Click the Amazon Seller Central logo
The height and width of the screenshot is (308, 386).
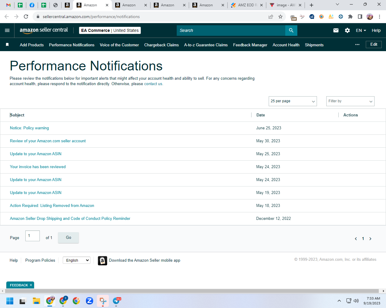44,30
